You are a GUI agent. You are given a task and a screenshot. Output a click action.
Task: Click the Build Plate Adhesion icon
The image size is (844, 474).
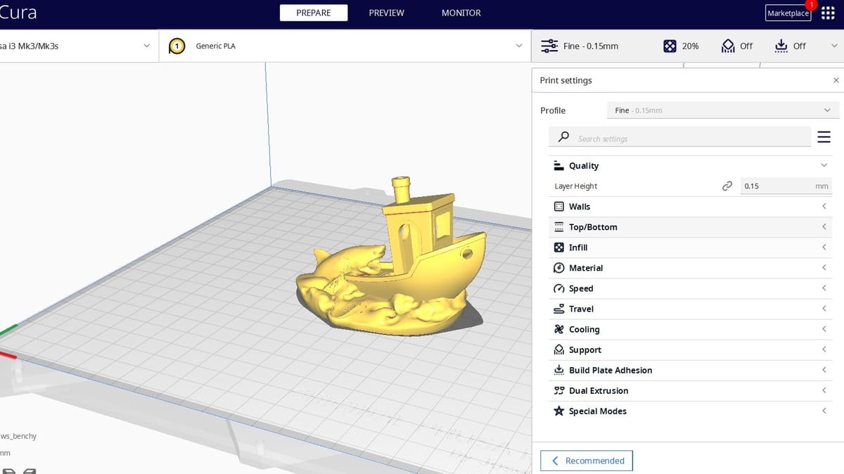559,370
